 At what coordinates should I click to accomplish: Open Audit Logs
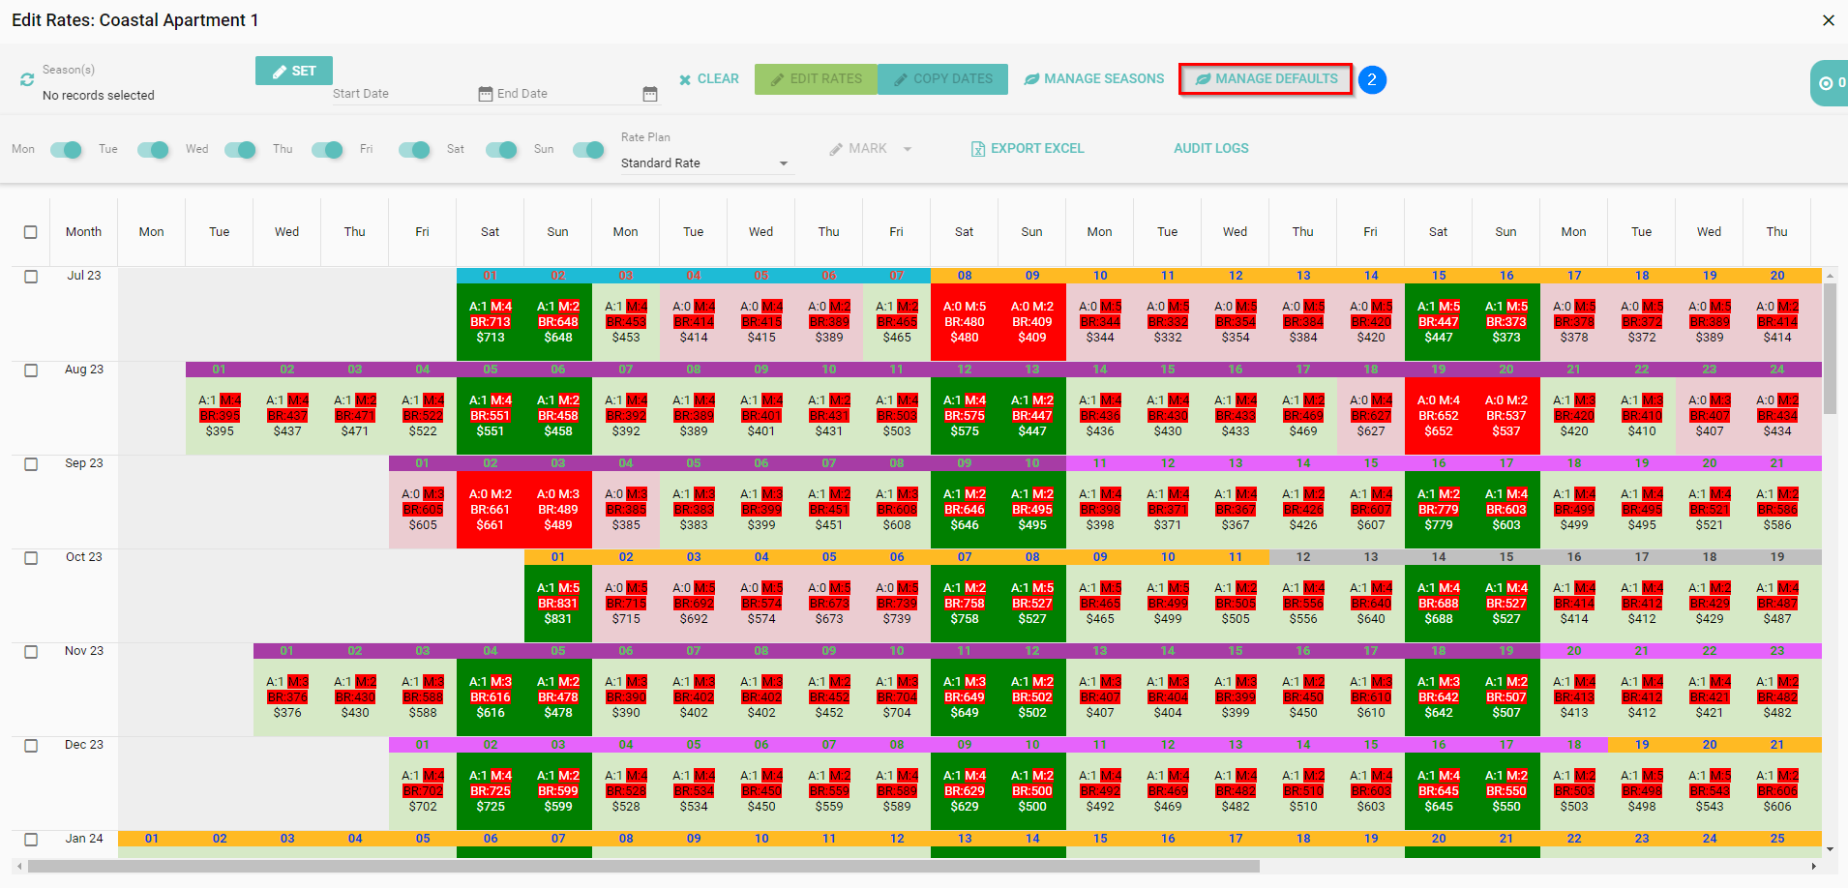coord(1210,149)
